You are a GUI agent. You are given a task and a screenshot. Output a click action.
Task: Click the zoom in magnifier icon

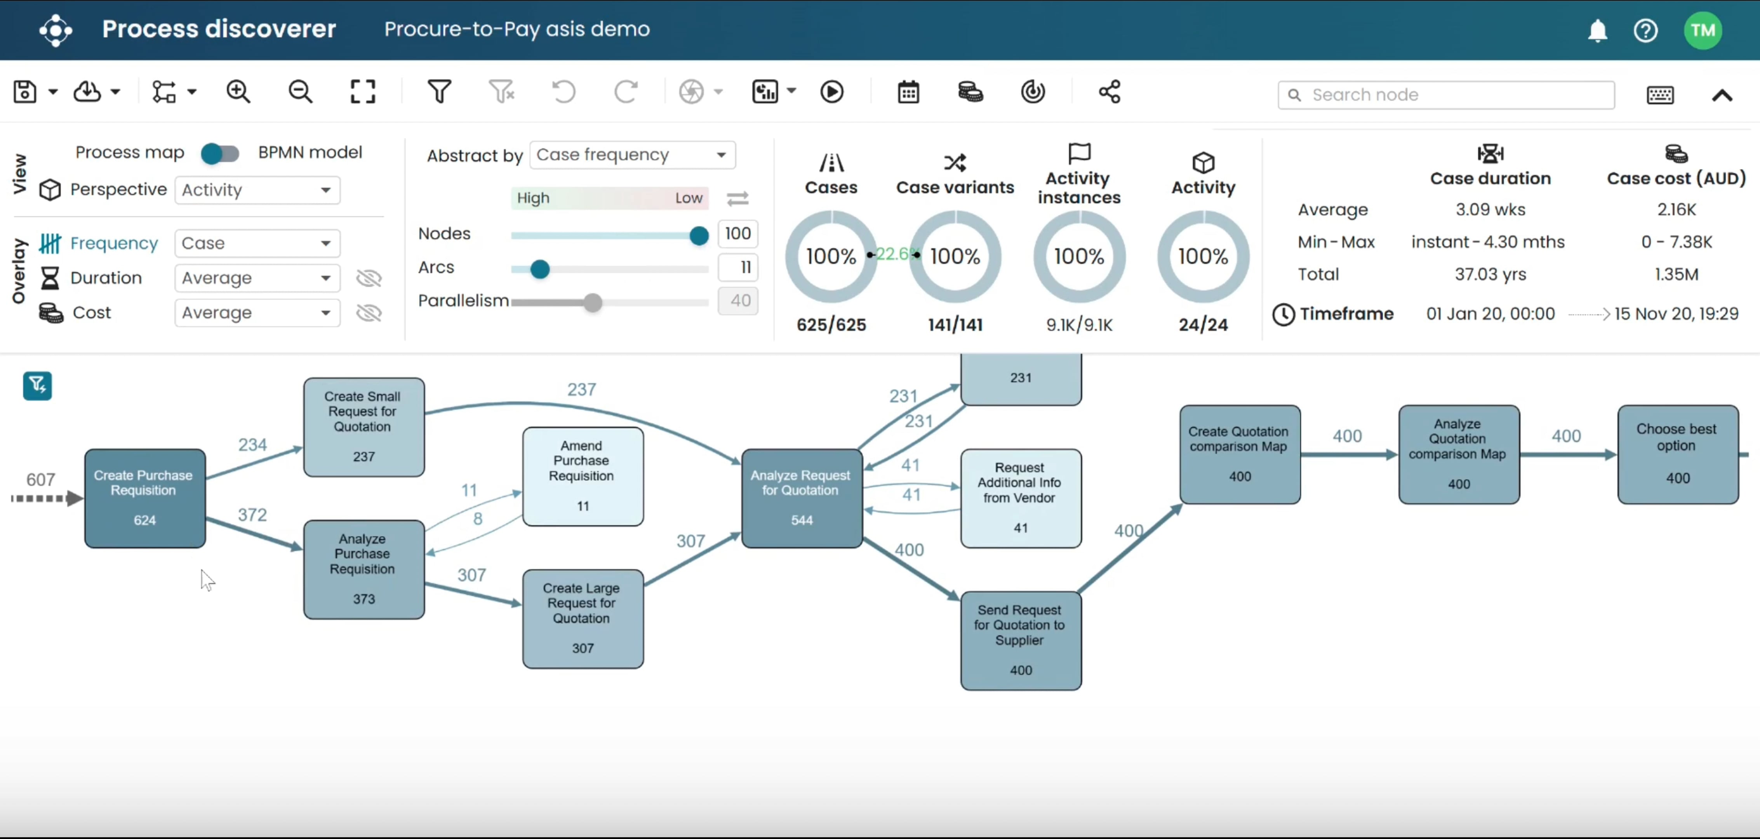[238, 92]
